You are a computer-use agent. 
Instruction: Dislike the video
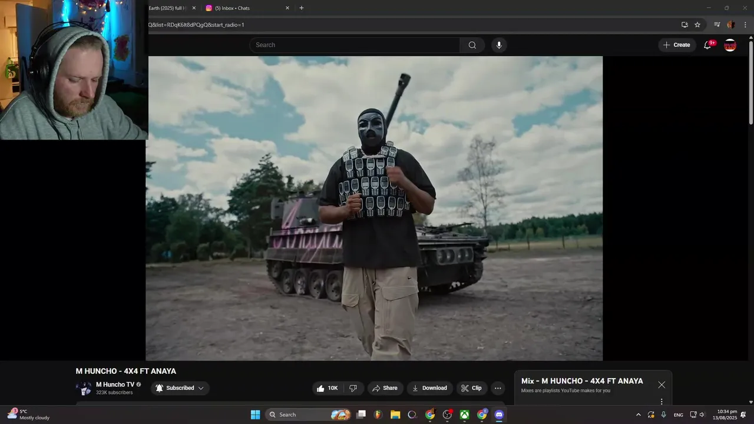point(353,388)
